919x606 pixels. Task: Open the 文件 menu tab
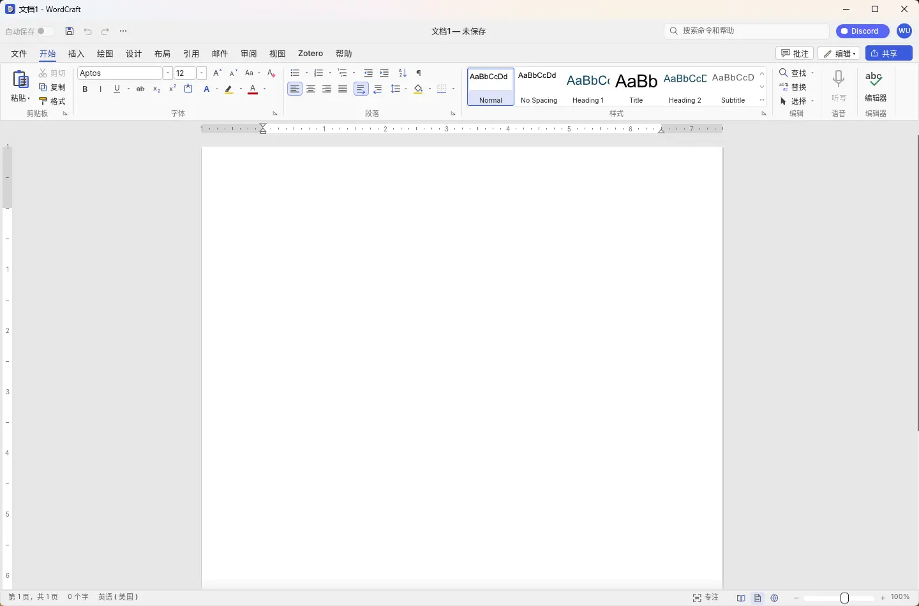[19, 54]
